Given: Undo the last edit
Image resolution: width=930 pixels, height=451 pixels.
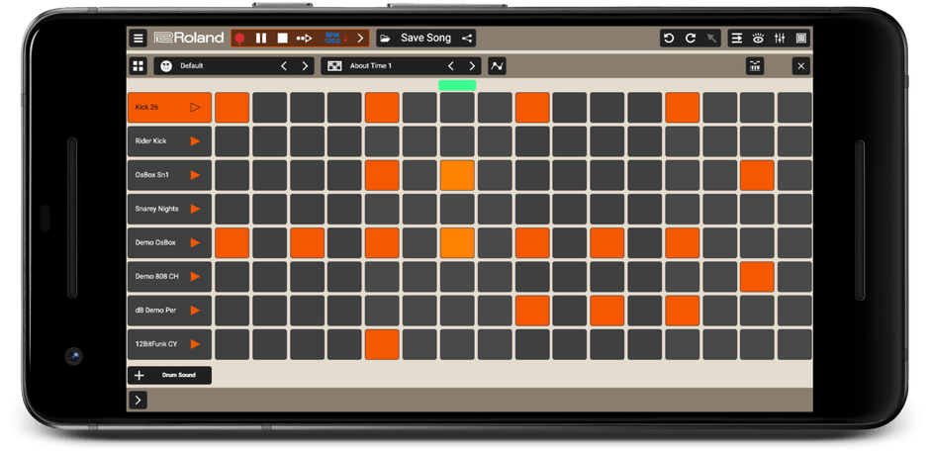Looking at the screenshot, I should [669, 39].
